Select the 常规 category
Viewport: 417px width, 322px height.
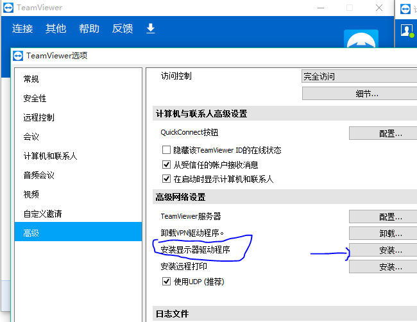click(78, 79)
